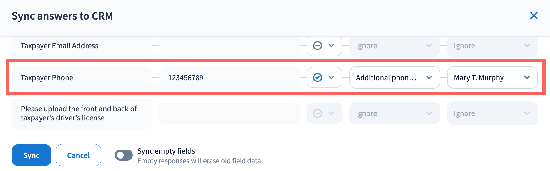Expand sync action chevron for Taxpayer Email Address
The width and height of the screenshot is (550, 171).
(x=332, y=46)
